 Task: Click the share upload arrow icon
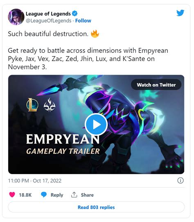coord(74,195)
